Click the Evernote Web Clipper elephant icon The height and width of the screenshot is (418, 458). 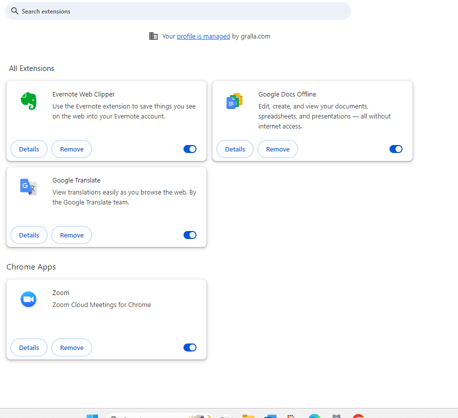click(28, 101)
